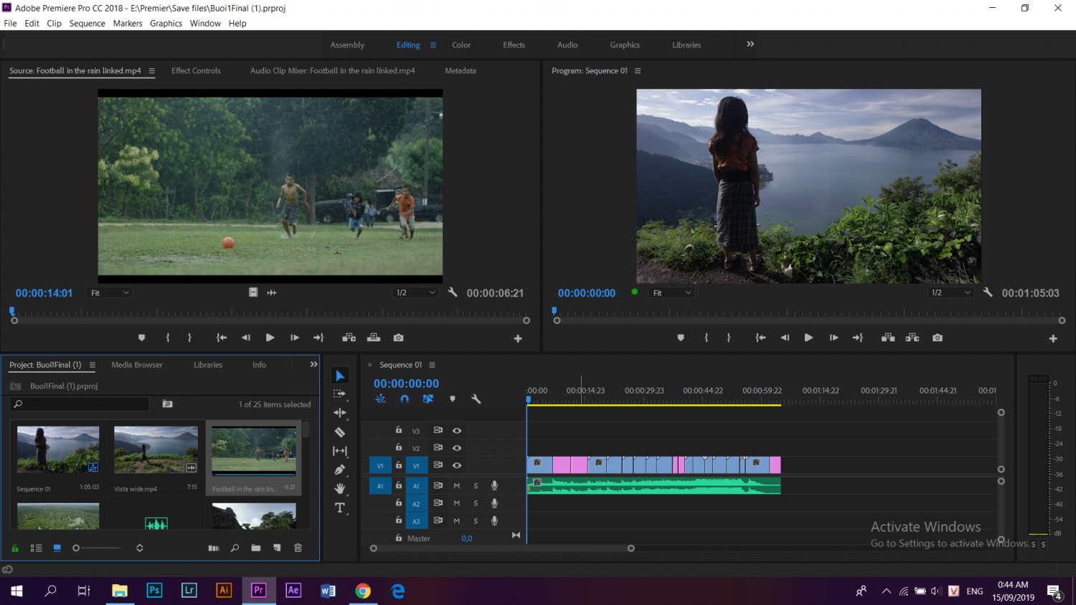The height and width of the screenshot is (605, 1076).
Task: Click the New Bin folder icon
Action: coord(256,548)
